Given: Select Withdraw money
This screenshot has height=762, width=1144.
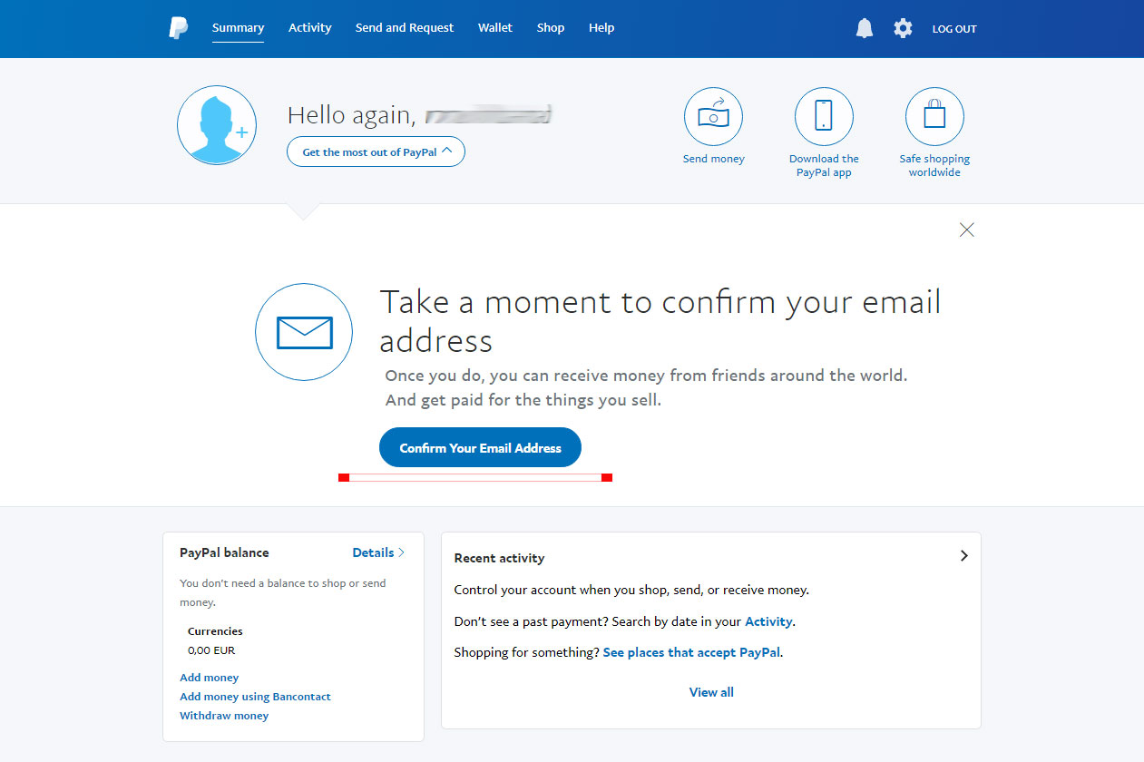Looking at the screenshot, I should click(x=223, y=715).
